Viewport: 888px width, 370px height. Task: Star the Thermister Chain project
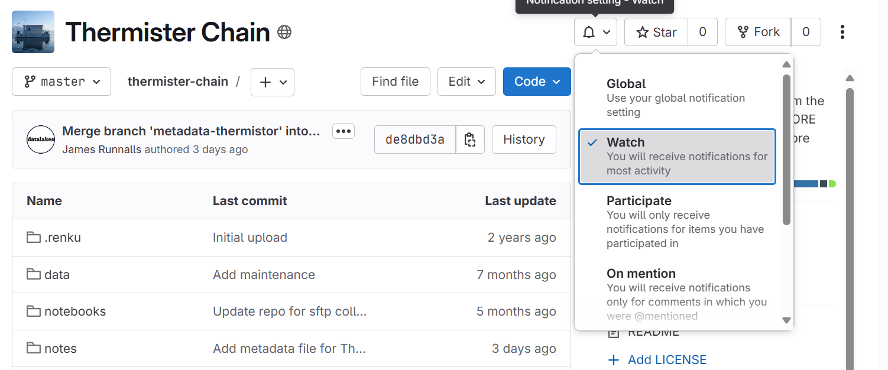point(656,32)
